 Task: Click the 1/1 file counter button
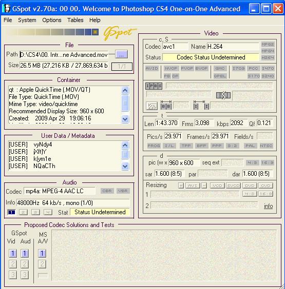point(122,66)
